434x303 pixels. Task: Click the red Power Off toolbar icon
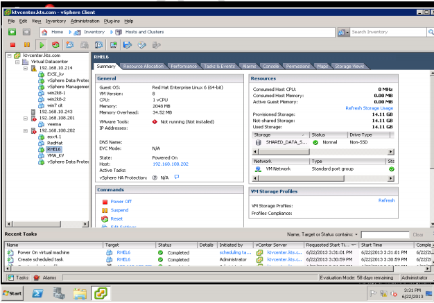[x=12, y=45]
